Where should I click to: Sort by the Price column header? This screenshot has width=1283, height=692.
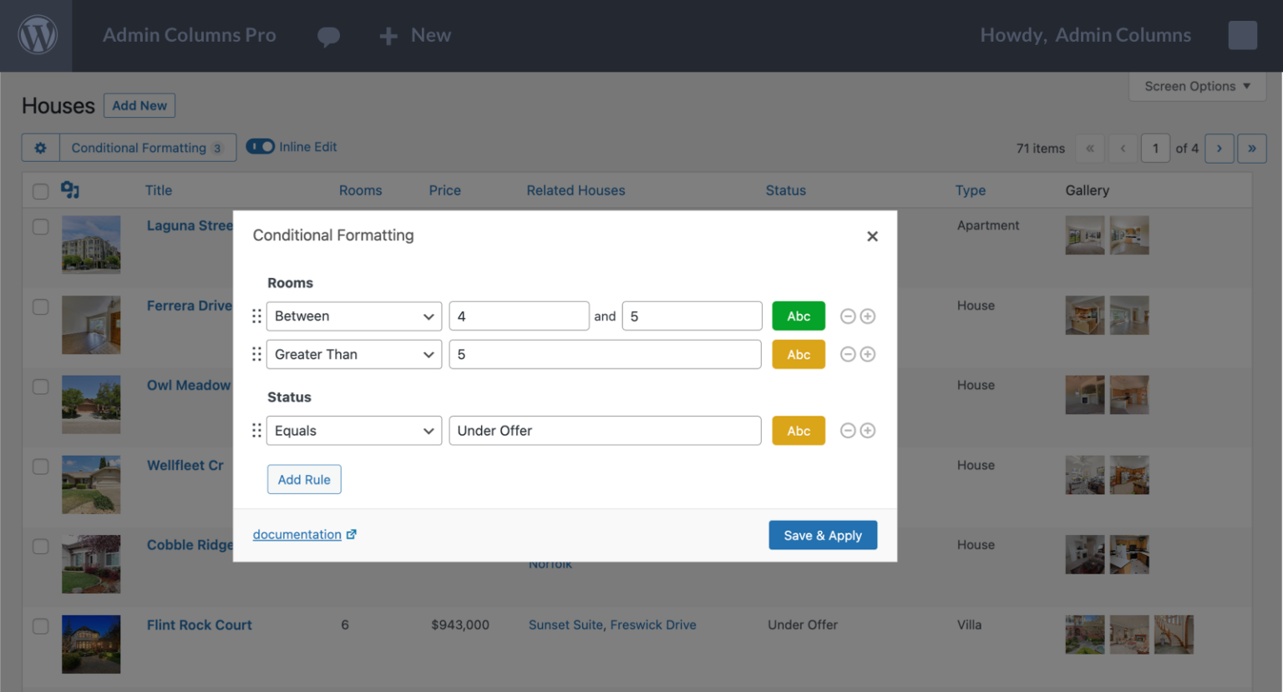[444, 190]
